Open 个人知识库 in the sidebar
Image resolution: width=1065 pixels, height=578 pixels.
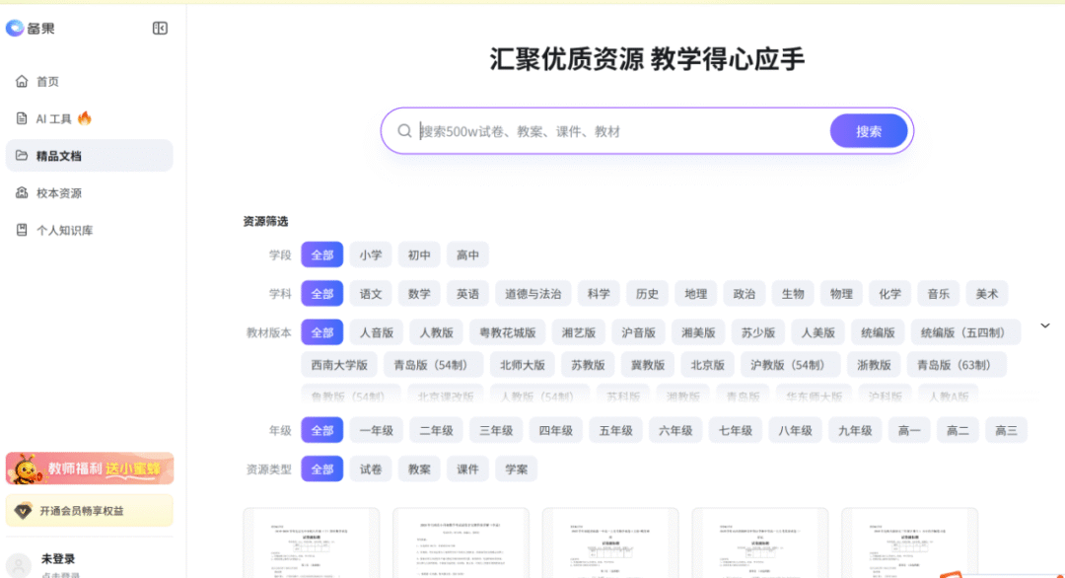pyautogui.click(x=89, y=230)
